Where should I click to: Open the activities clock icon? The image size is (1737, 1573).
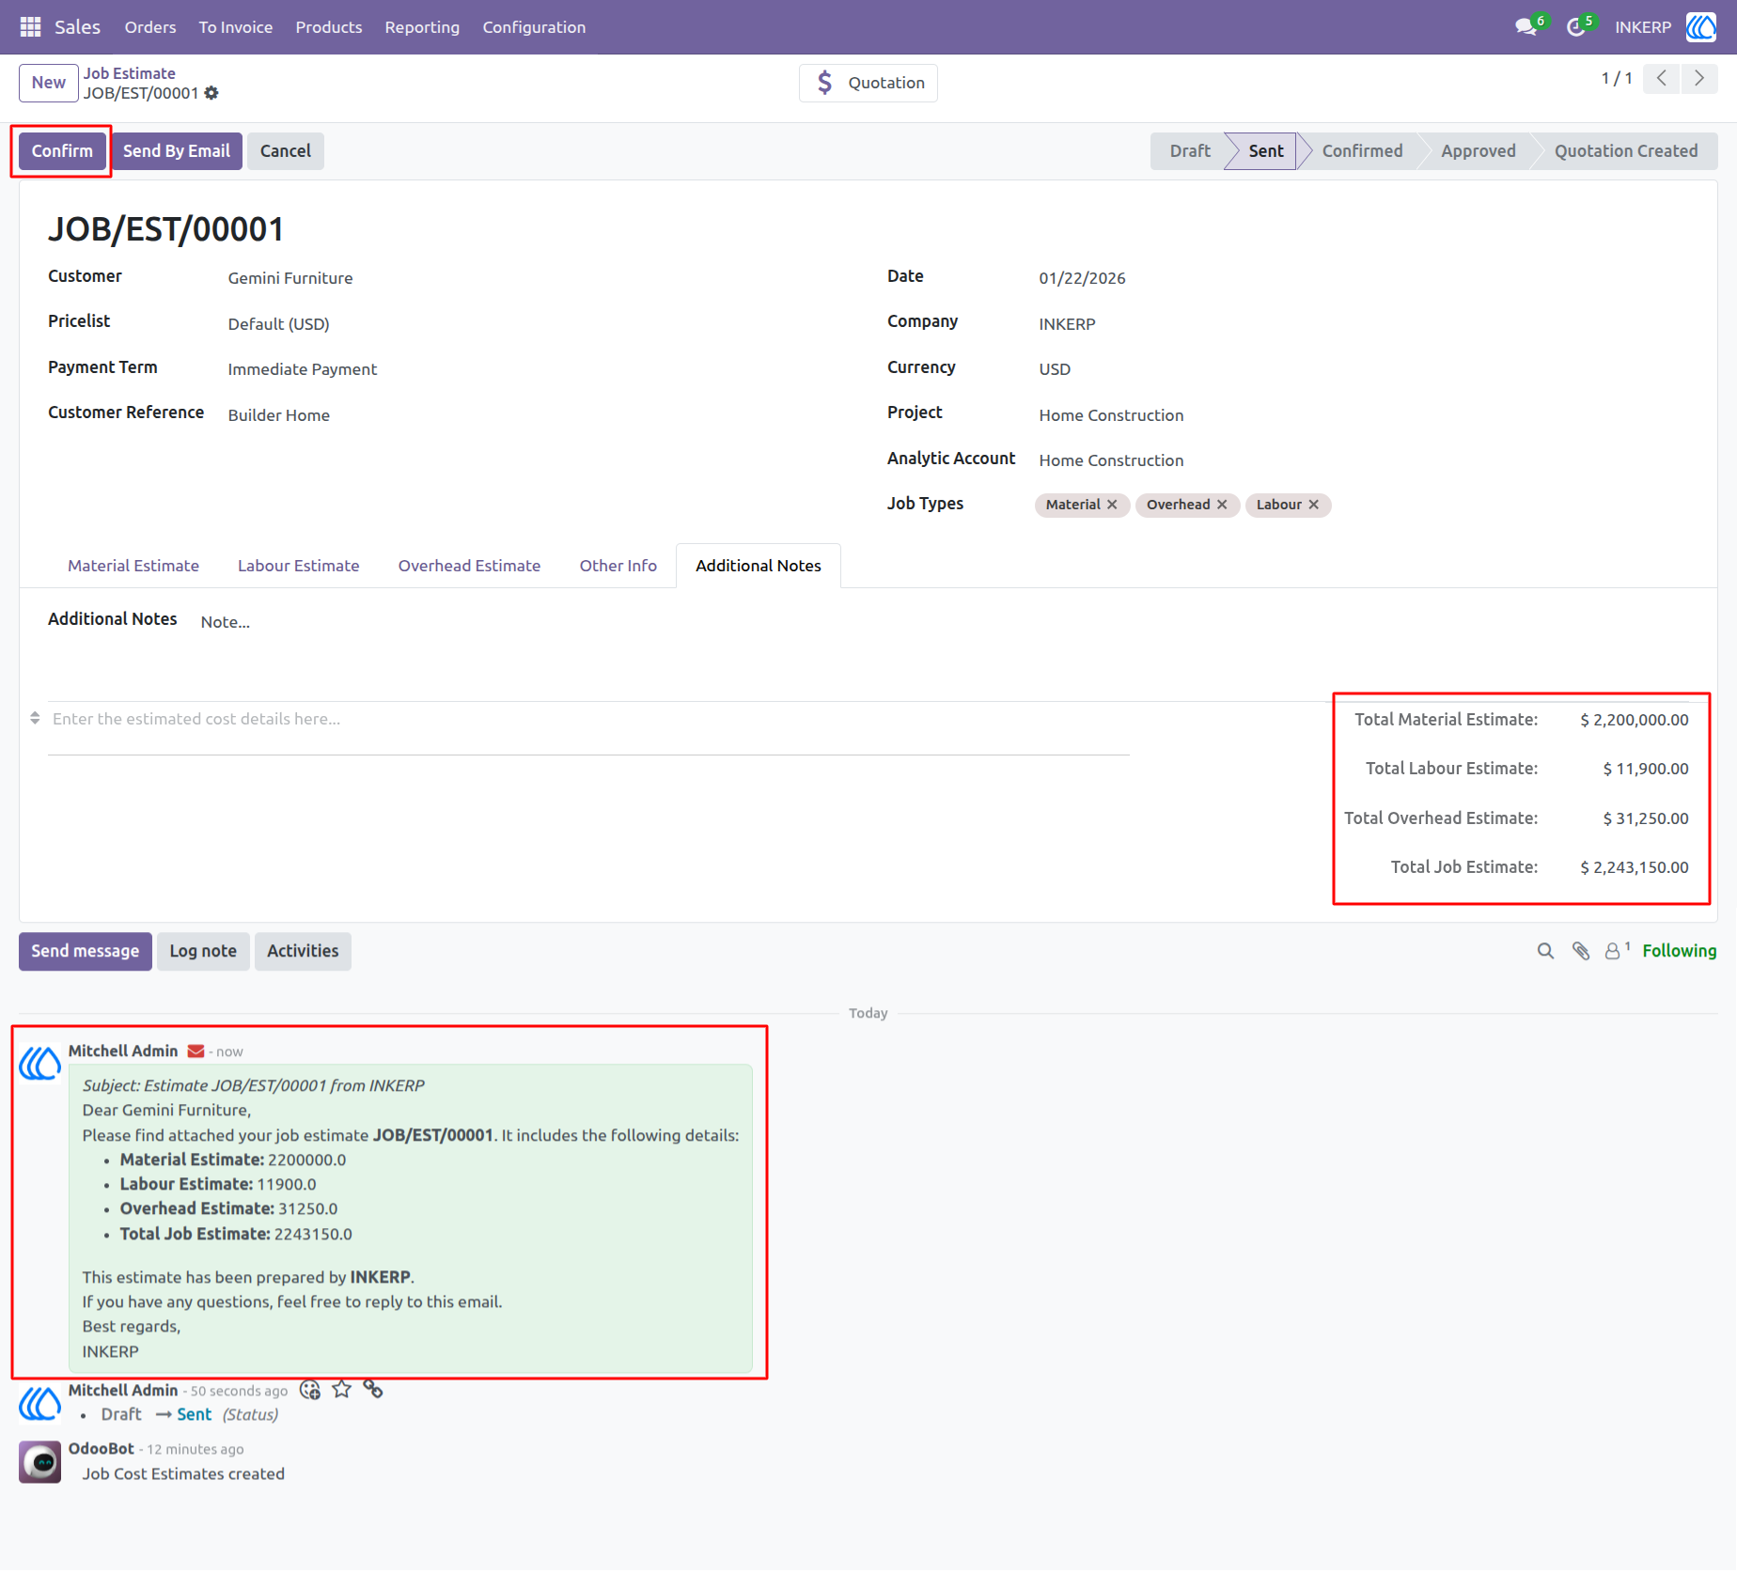(x=1576, y=27)
